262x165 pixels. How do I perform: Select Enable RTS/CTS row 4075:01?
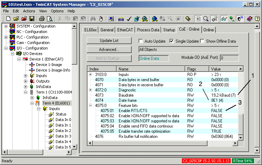pyautogui.click(x=163, y=111)
